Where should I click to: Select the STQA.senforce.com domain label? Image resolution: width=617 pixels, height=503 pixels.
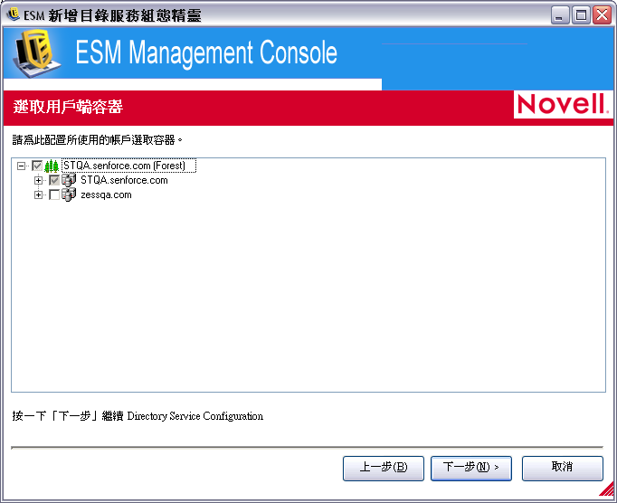[124, 180]
